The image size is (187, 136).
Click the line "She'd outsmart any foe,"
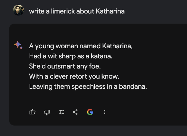[65, 66]
